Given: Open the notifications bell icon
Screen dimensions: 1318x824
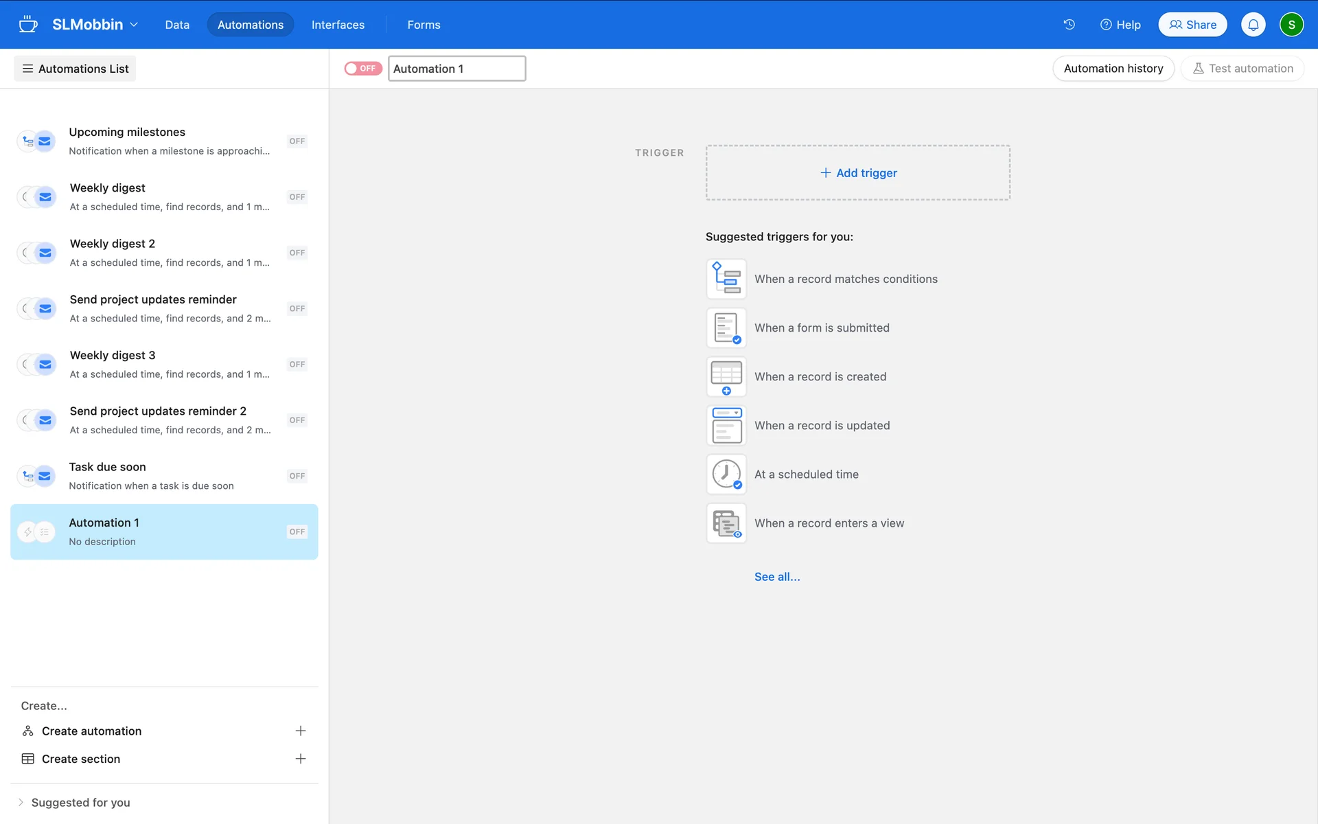Looking at the screenshot, I should 1253,25.
